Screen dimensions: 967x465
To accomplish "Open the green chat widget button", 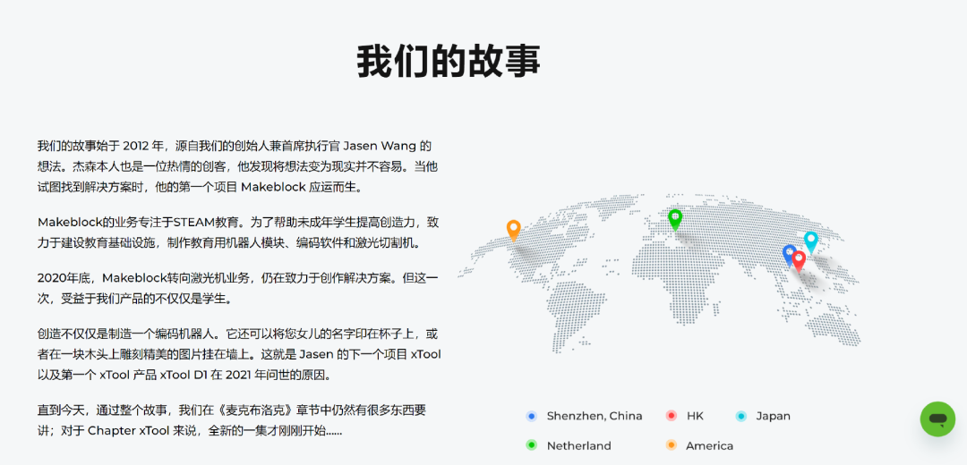I will [x=937, y=419].
